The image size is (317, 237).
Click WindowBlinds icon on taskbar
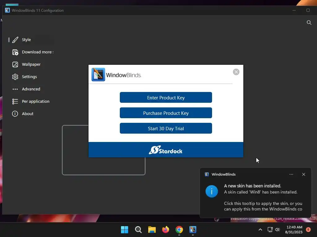coord(193,230)
